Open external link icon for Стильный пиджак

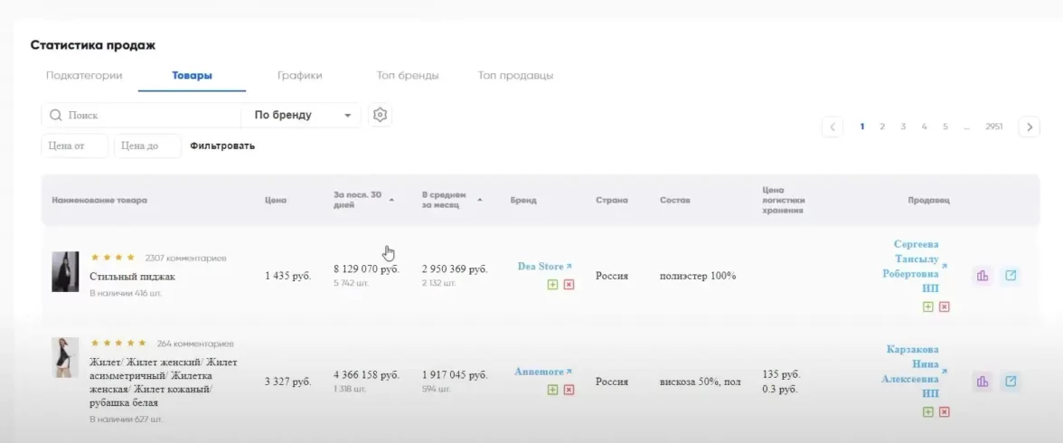pyautogui.click(x=1011, y=276)
